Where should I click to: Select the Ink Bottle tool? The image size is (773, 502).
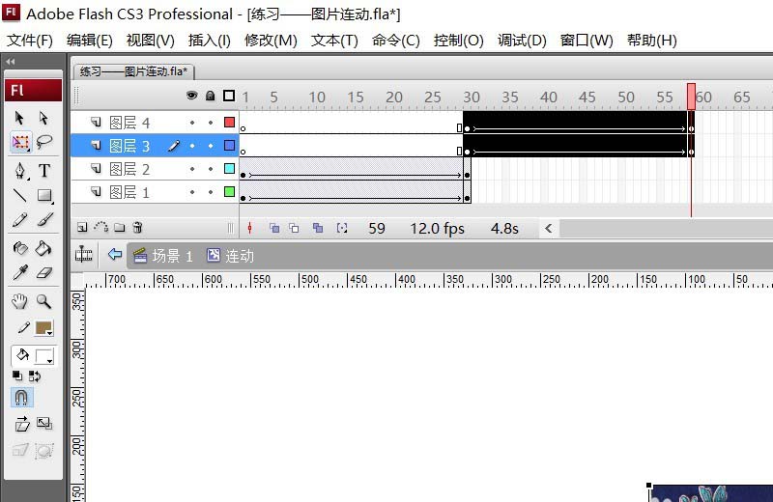point(19,248)
